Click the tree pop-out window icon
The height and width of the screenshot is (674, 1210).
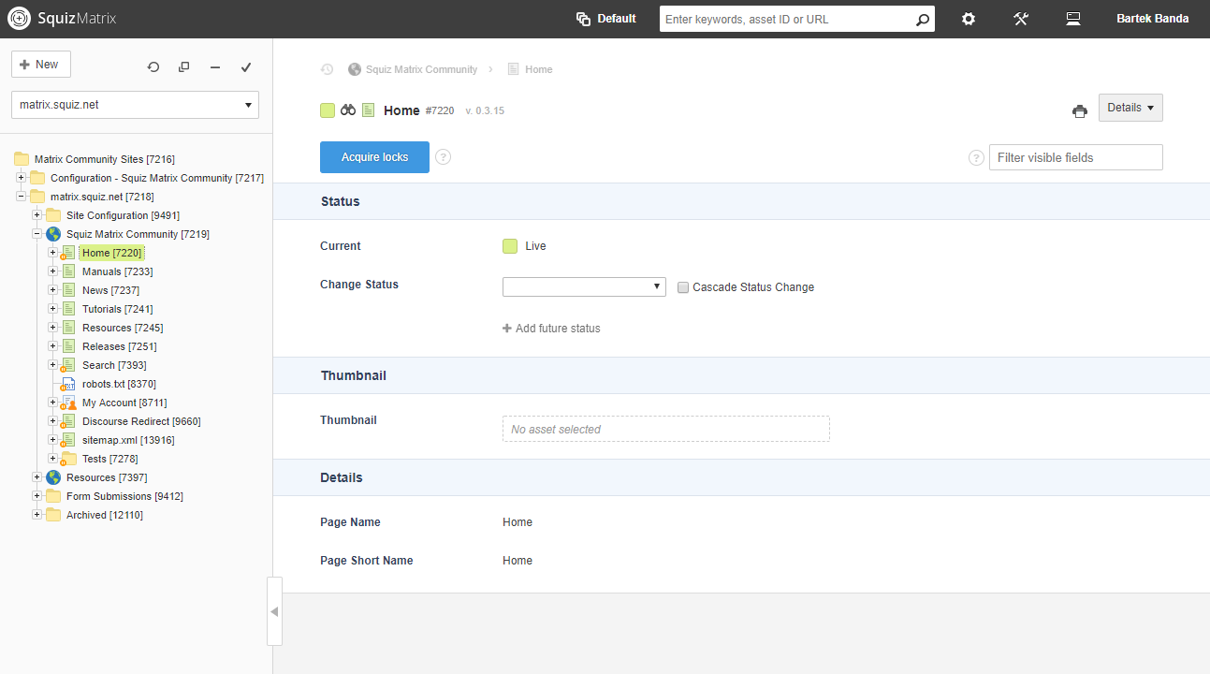click(x=183, y=66)
